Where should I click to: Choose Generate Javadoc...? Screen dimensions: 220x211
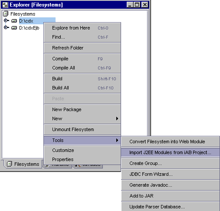[x=171, y=185]
